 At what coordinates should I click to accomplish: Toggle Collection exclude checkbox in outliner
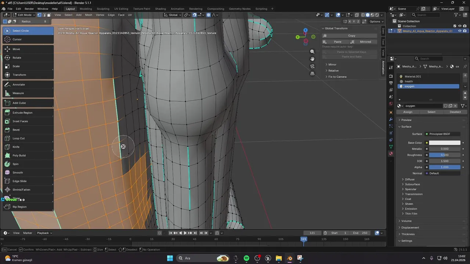455,26
